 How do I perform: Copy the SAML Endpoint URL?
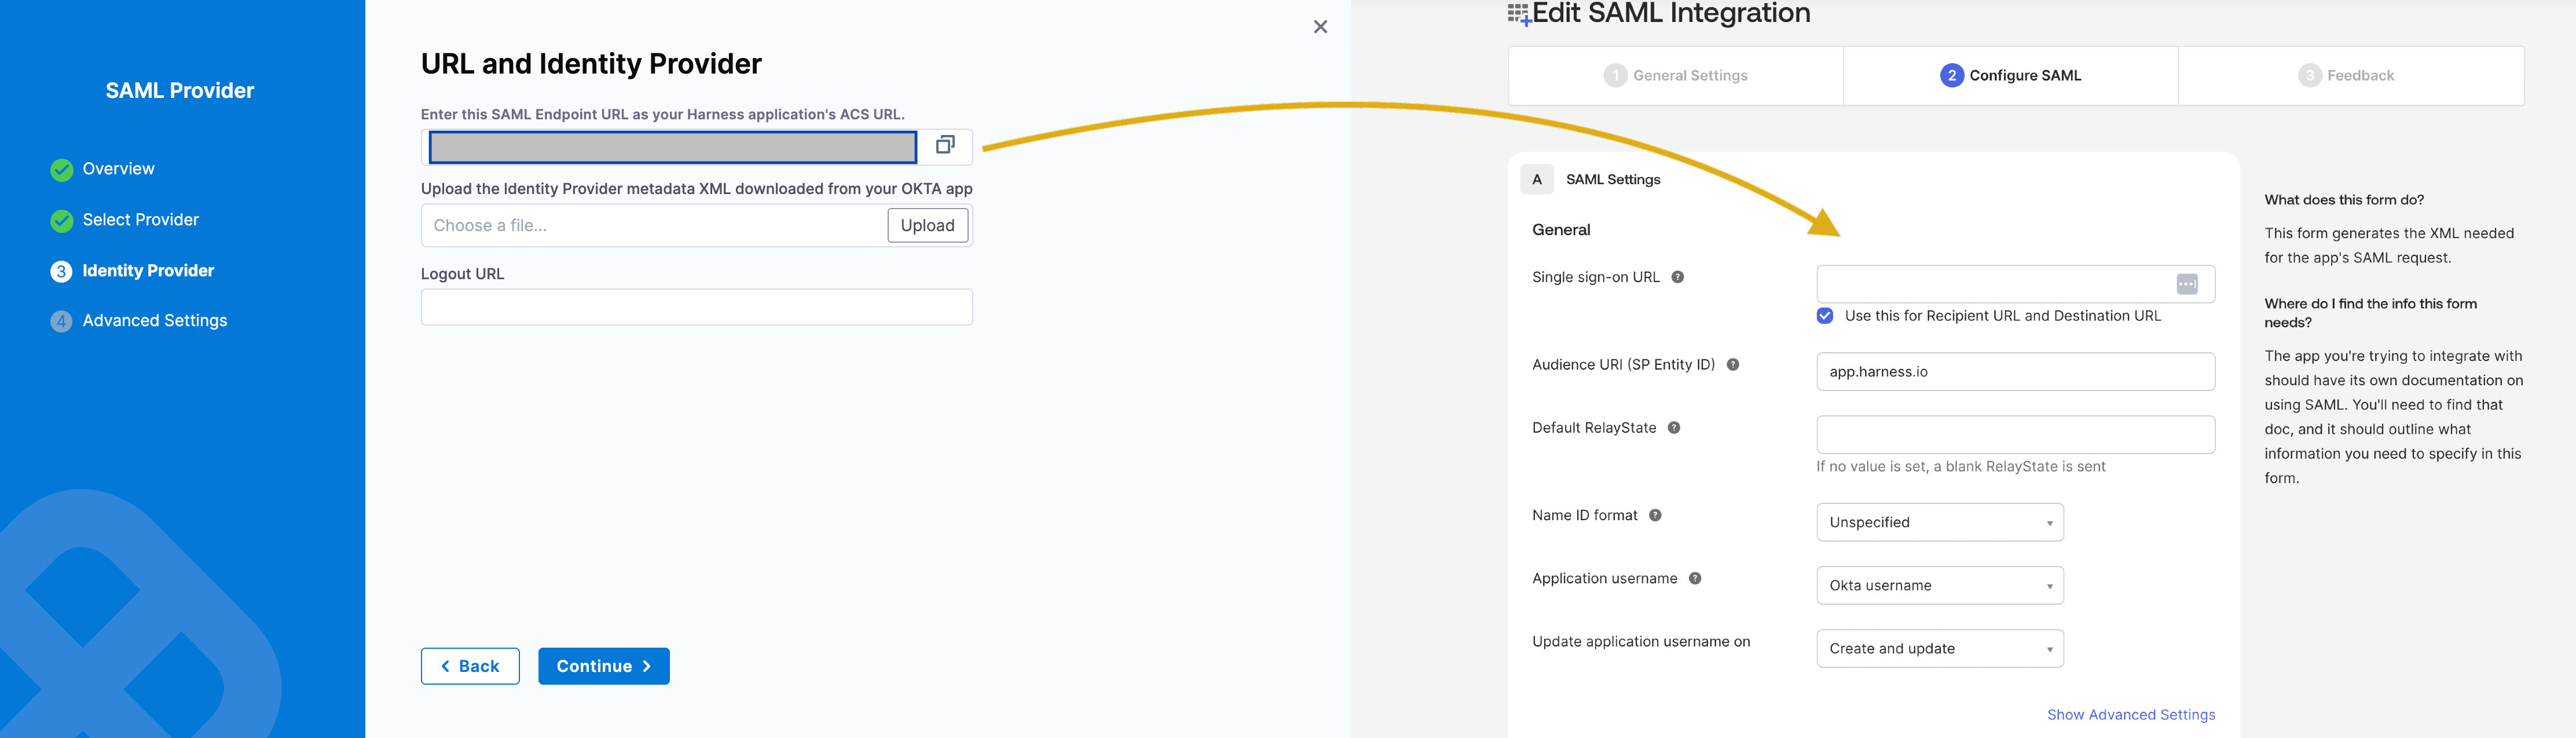(944, 146)
